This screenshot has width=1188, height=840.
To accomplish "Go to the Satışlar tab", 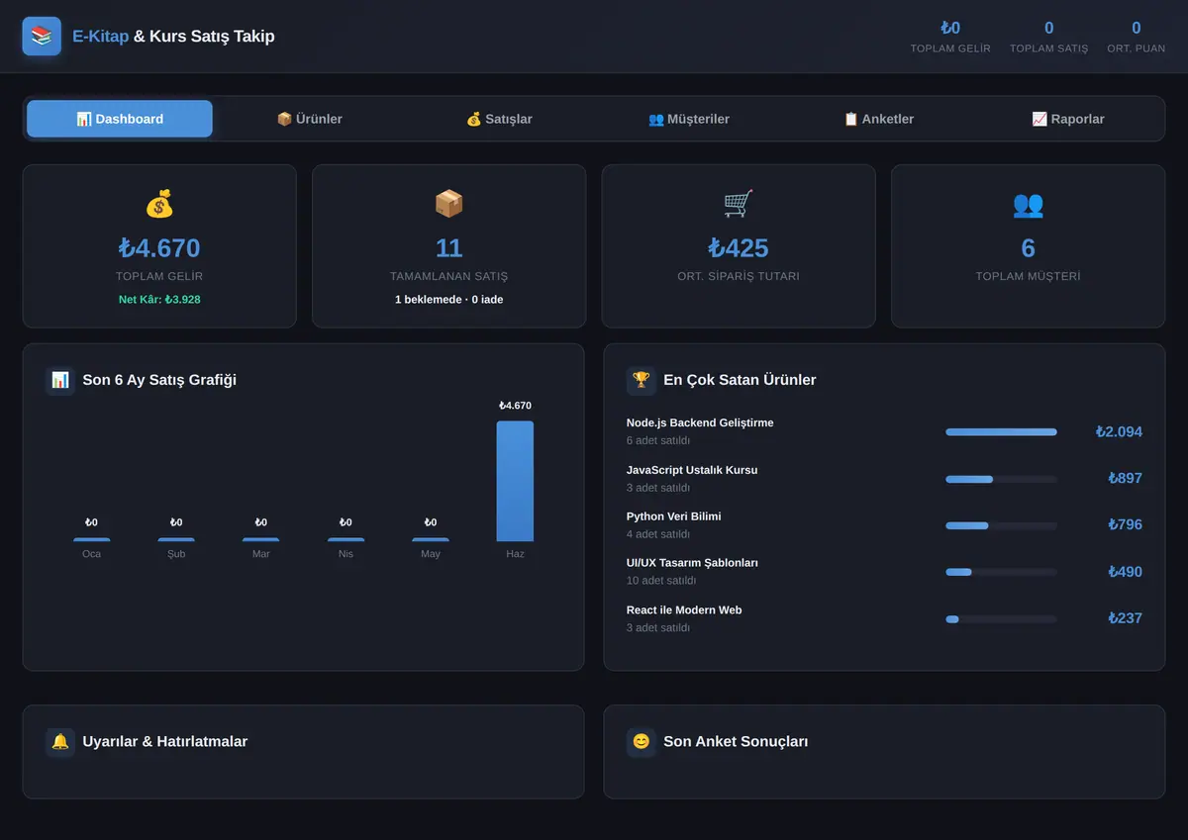I will click(x=499, y=119).
